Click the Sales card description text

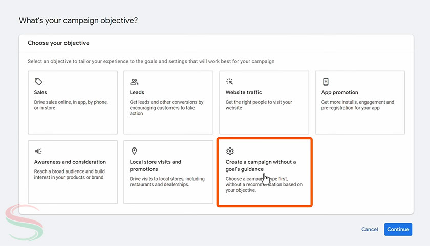[x=71, y=105]
